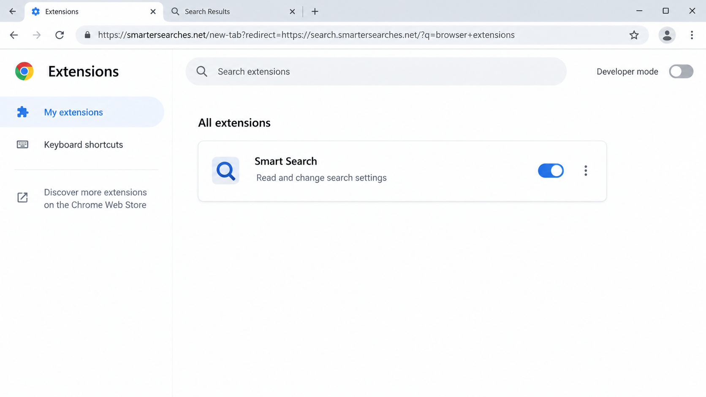Image resolution: width=706 pixels, height=397 pixels.
Task: Click the 'All extensions' heading
Action: [234, 123]
